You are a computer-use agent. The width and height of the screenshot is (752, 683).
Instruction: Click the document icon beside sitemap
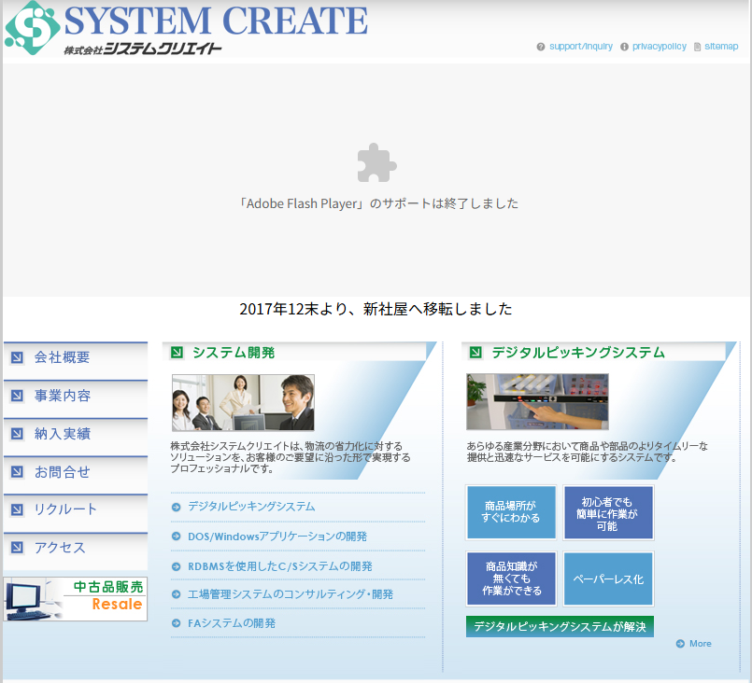pyautogui.click(x=697, y=47)
